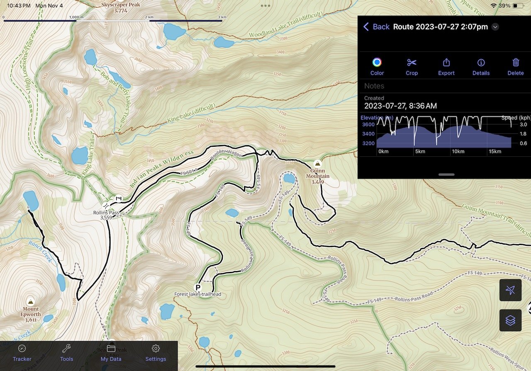Tap the battery status icon
Image resolution: width=531 pixels, height=371 pixels.
point(518,6)
